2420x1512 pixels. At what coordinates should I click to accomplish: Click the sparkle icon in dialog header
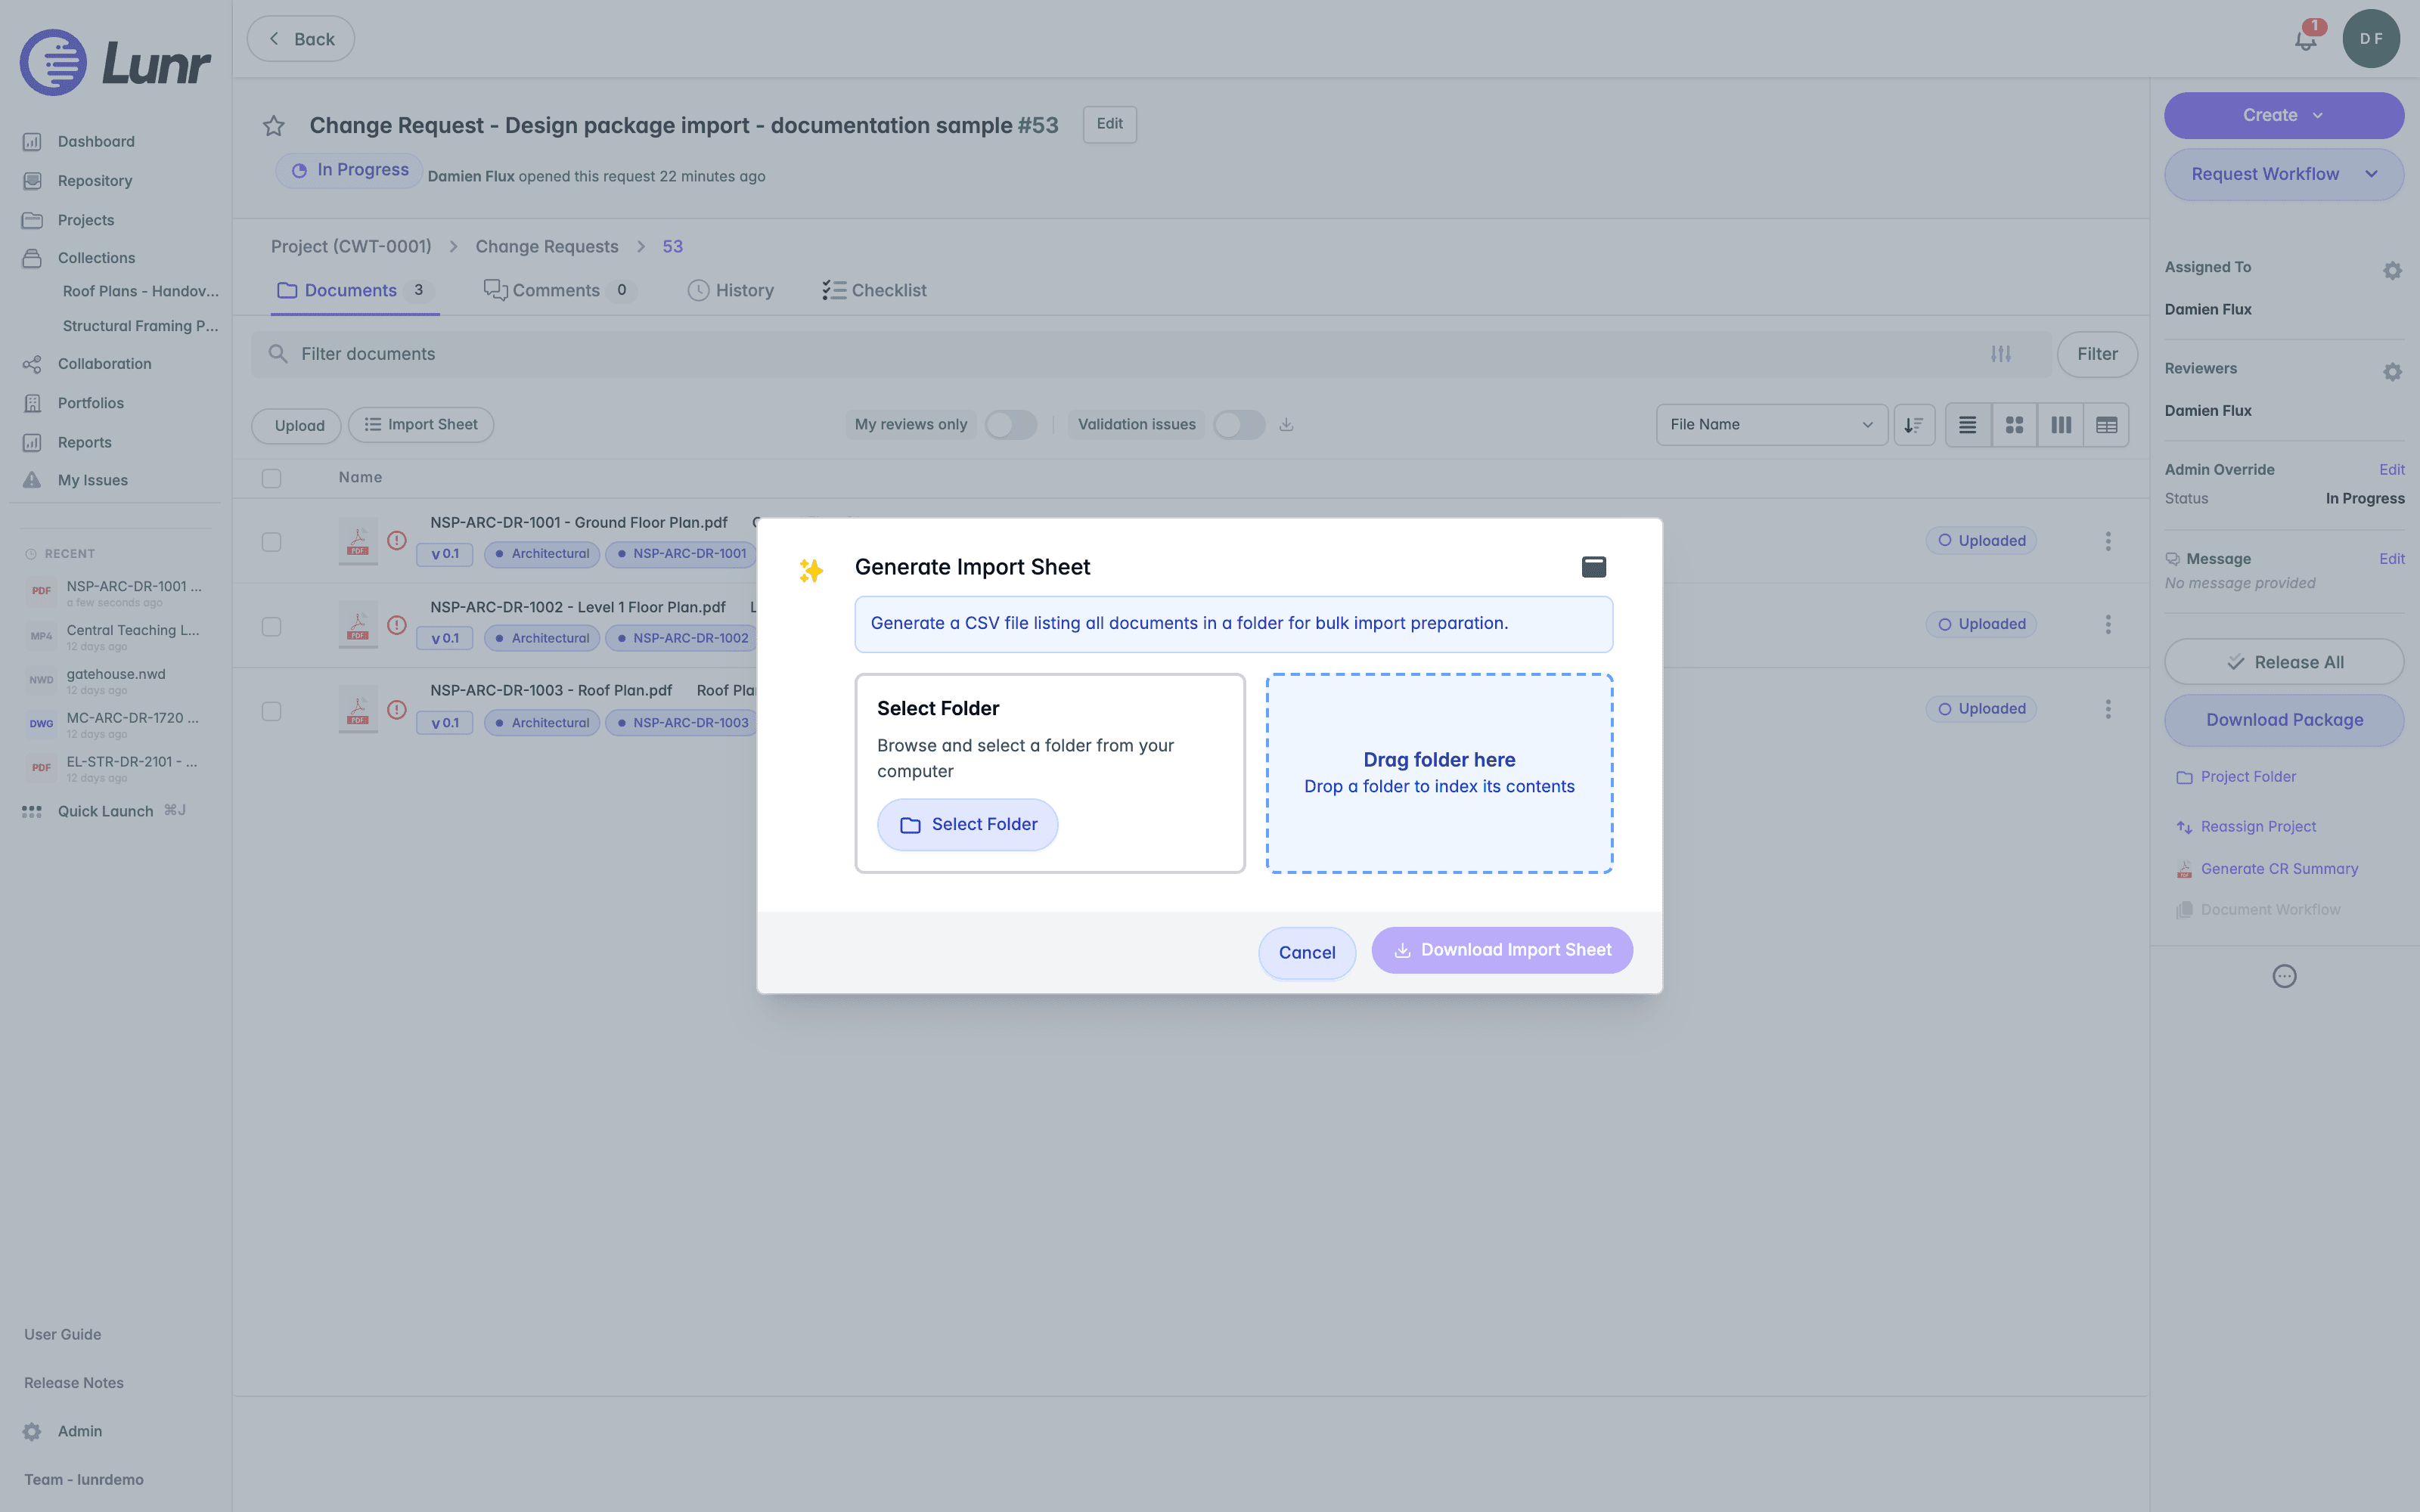click(811, 570)
